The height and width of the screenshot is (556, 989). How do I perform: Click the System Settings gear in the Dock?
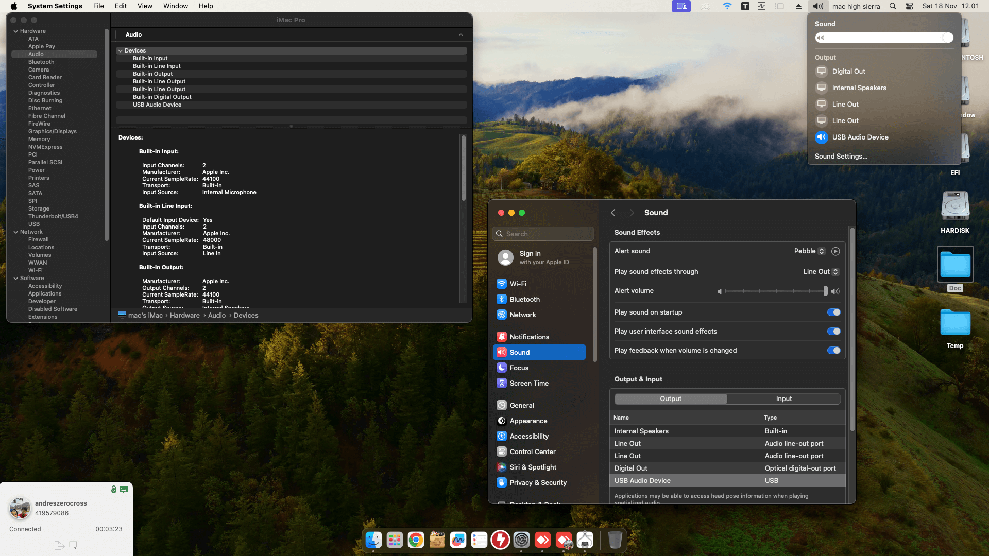521,540
